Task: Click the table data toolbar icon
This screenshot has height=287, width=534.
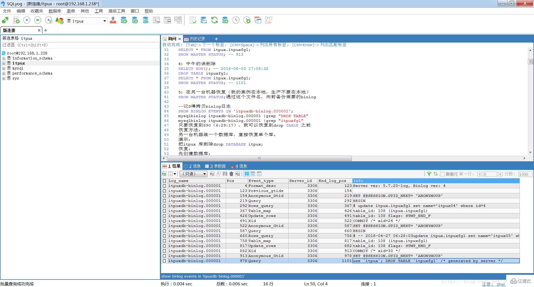Action: [x=167, y=20]
